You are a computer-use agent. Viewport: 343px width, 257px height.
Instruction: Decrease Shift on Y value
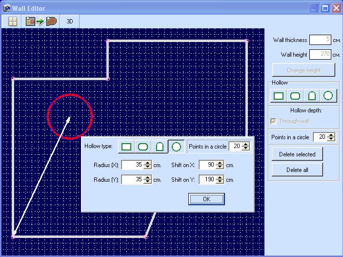click(220, 182)
